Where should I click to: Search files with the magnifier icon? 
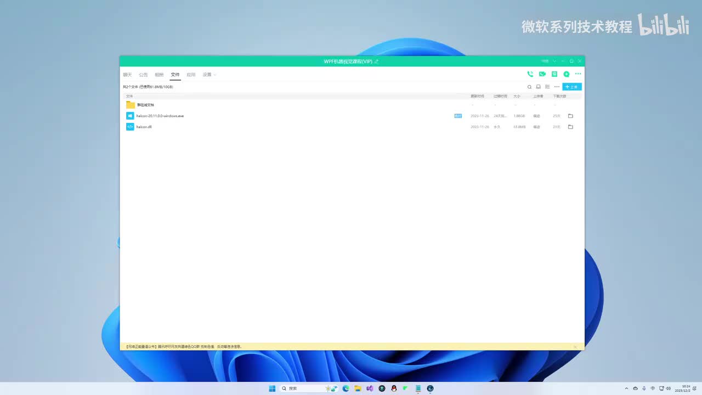[529, 87]
